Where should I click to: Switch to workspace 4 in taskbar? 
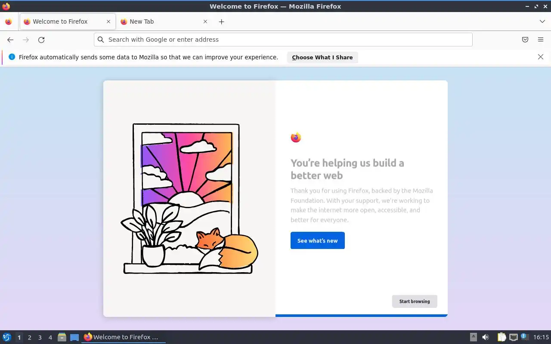click(x=50, y=338)
